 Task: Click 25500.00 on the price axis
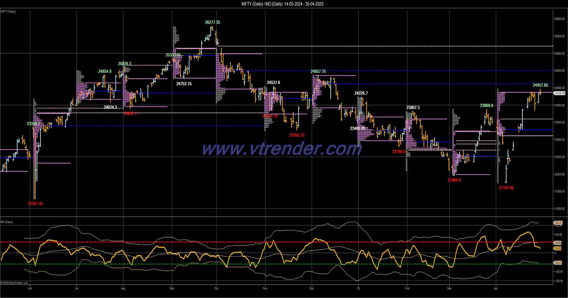559,53
